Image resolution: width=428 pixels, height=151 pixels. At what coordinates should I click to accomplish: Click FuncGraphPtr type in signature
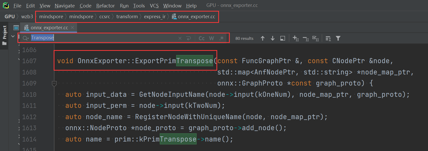[266, 61]
